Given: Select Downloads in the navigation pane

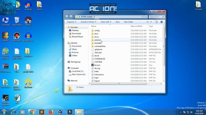Looking at the screenshot, I should 77,34.
